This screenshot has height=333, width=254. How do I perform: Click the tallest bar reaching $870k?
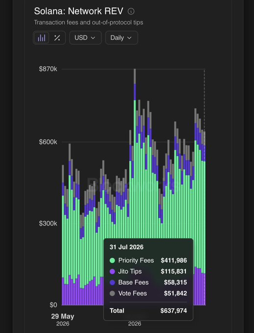(x=135, y=153)
